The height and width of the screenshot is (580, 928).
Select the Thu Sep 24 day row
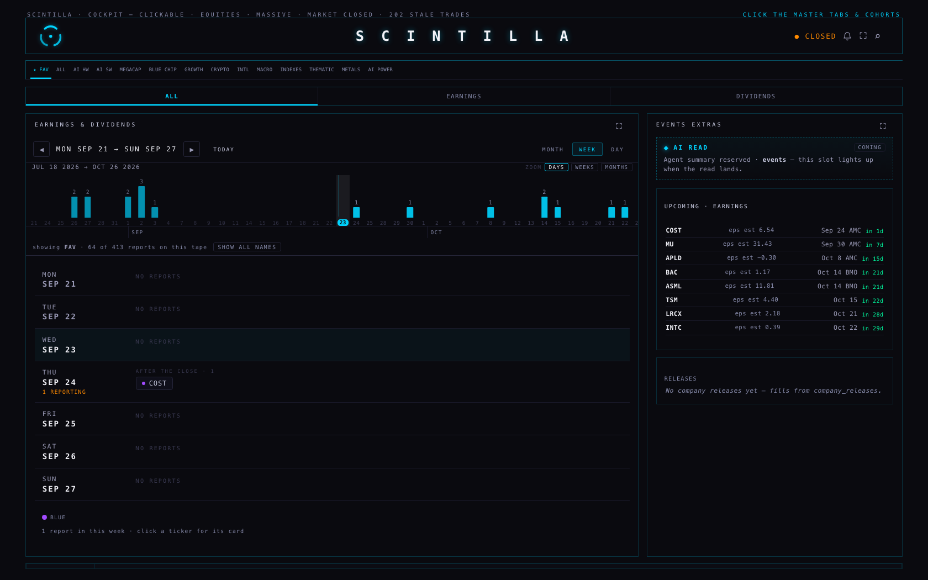click(332, 382)
